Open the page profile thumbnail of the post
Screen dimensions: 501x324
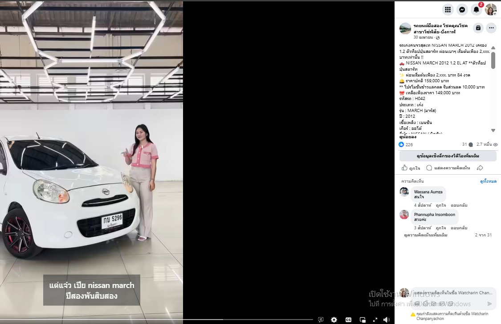pyautogui.click(x=405, y=28)
